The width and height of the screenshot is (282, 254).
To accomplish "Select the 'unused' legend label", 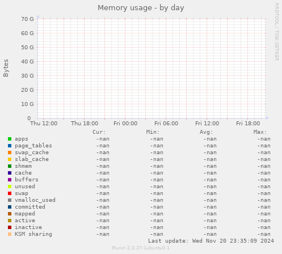I will click(x=25, y=187).
